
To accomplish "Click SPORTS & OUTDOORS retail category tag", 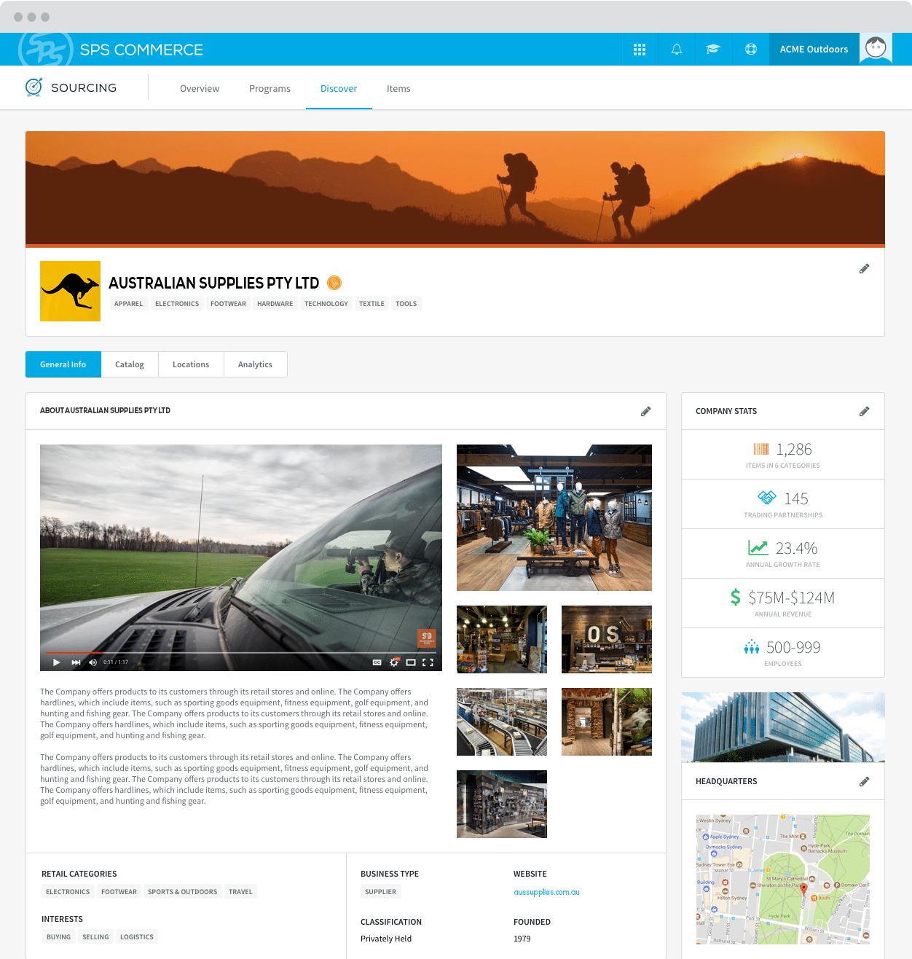I will coord(182,892).
